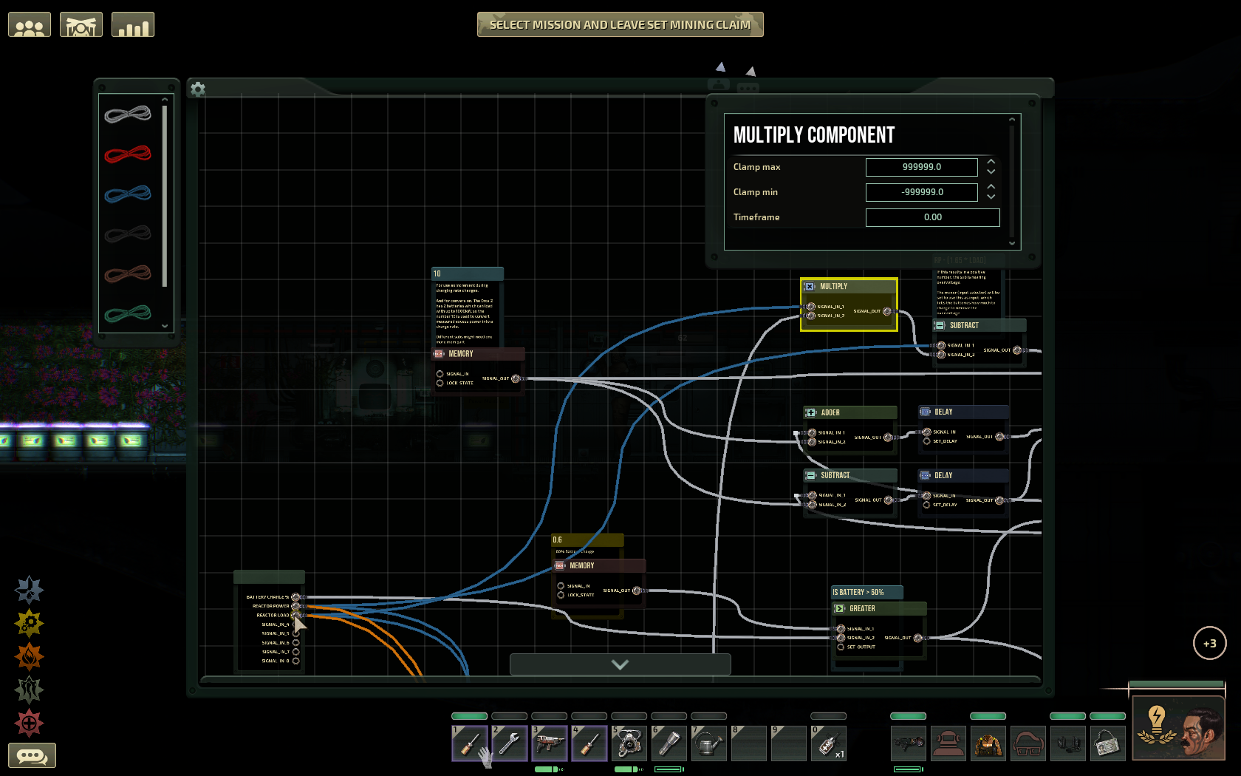Decrease the Clamp min value
The width and height of the screenshot is (1241, 776).
[991, 197]
